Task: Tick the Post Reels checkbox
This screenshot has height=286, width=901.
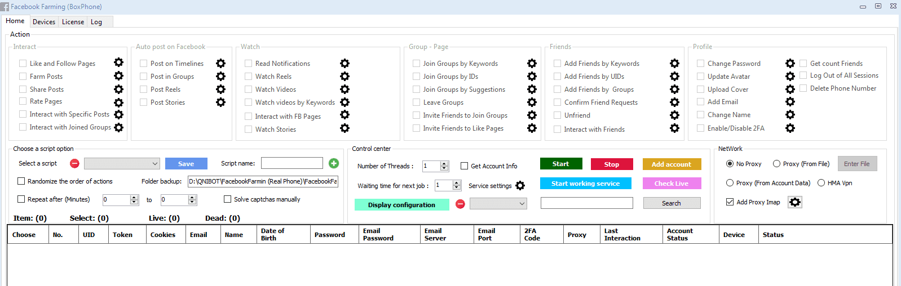Action: [144, 89]
